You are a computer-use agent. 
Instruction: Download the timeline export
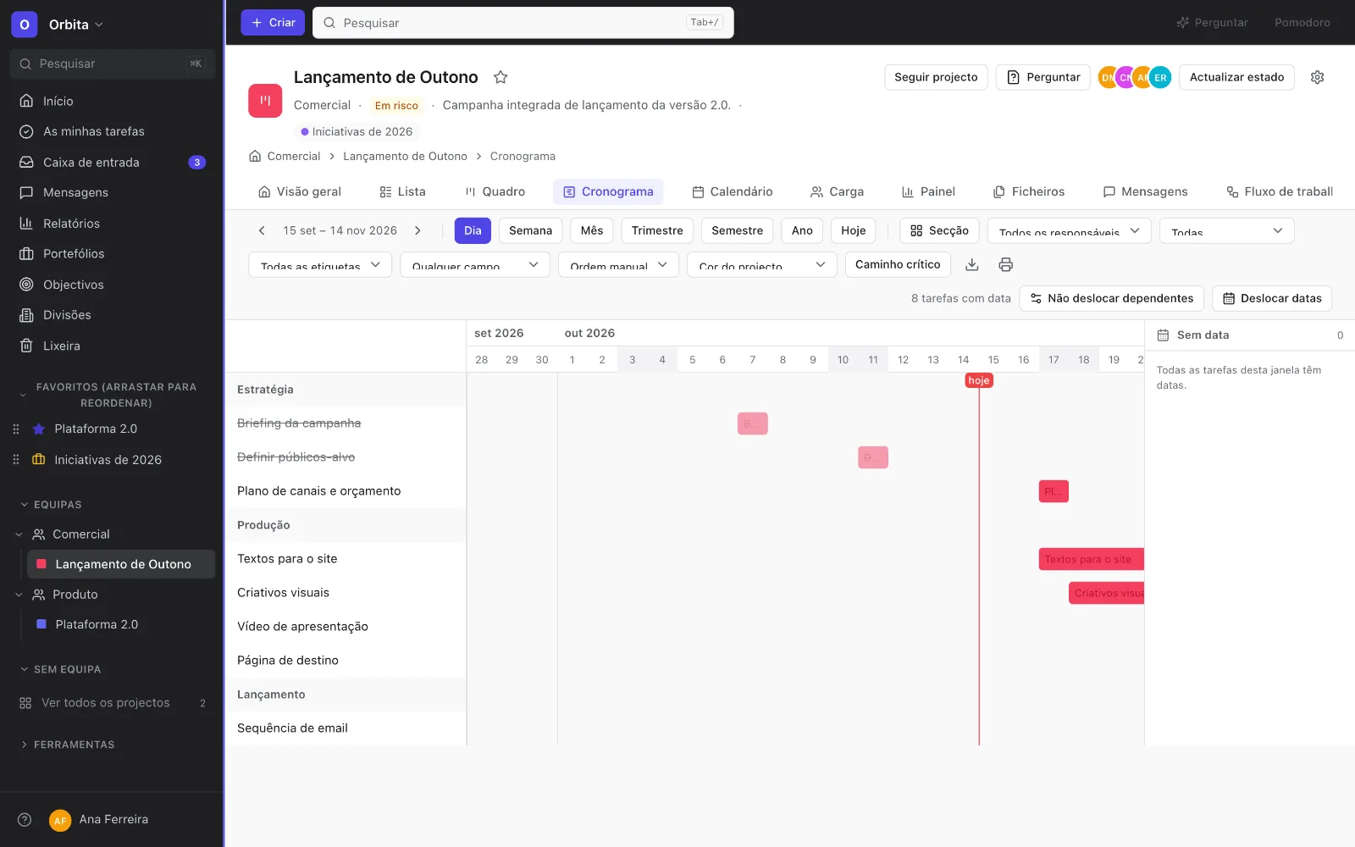(972, 264)
